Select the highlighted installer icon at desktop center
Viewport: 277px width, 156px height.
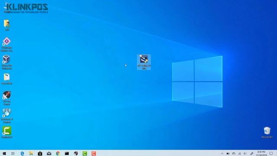coord(144,62)
